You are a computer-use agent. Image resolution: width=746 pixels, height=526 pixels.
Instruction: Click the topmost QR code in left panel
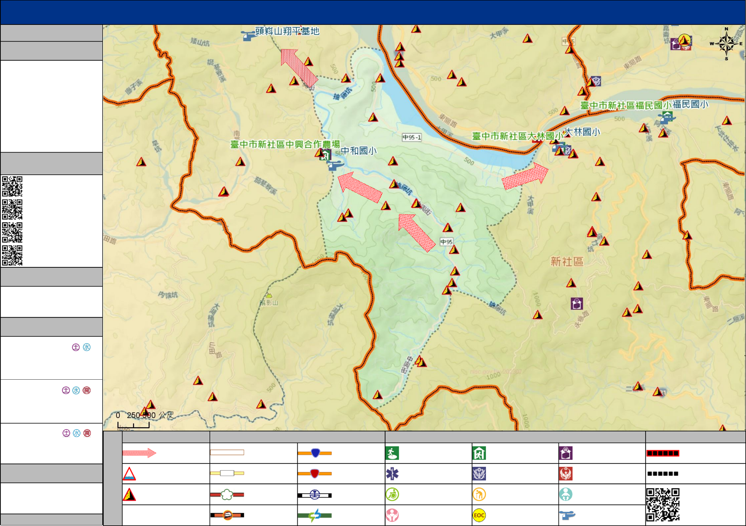[x=12, y=187]
